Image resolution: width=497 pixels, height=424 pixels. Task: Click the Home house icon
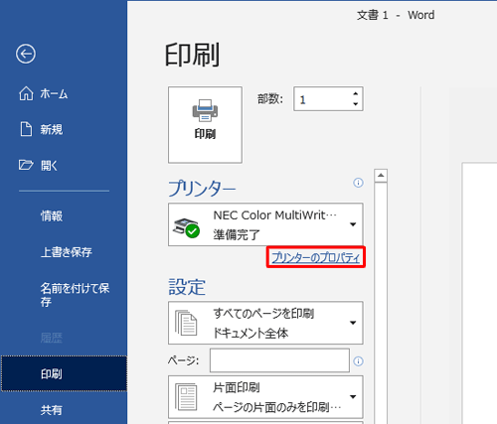(x=26, y=93)
